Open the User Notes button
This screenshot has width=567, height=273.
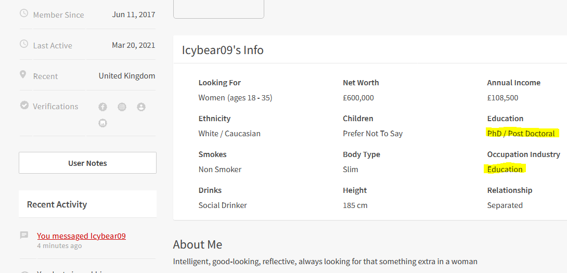point(87,163)
